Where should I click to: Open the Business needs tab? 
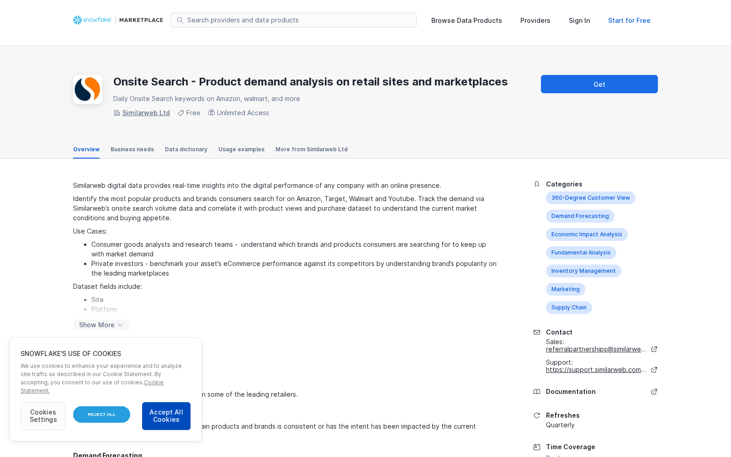pos(132,149)
